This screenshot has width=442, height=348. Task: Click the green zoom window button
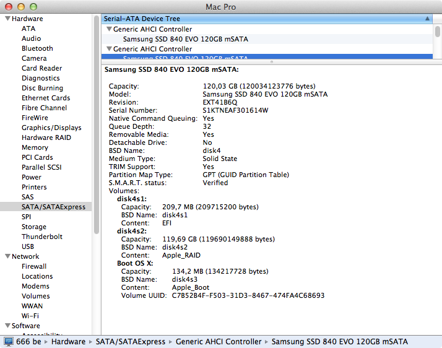pyautogui.click(x=33, y=7)
